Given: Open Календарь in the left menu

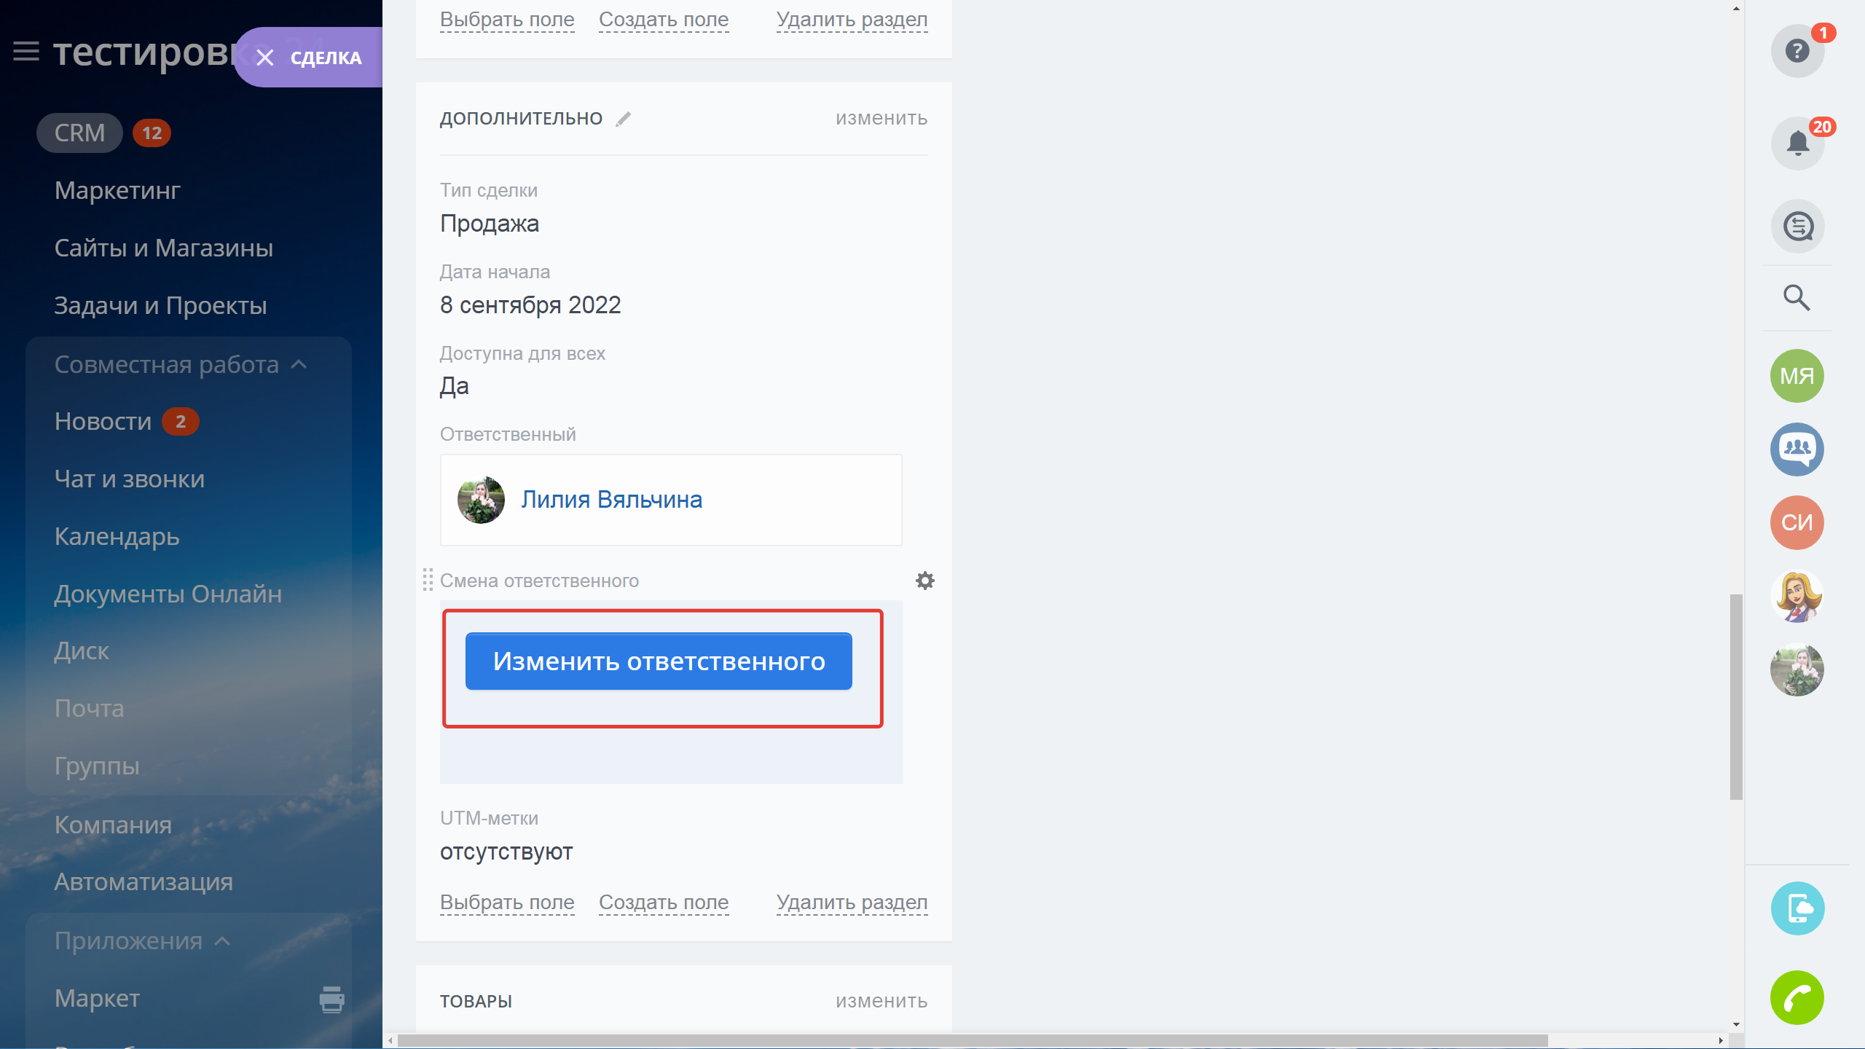Looking at the screenshot, I should [117, 537].
